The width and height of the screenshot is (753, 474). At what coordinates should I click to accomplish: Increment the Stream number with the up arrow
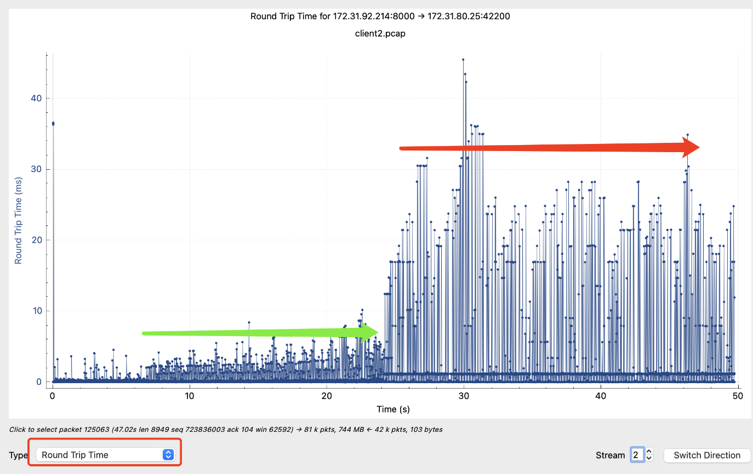649,452
